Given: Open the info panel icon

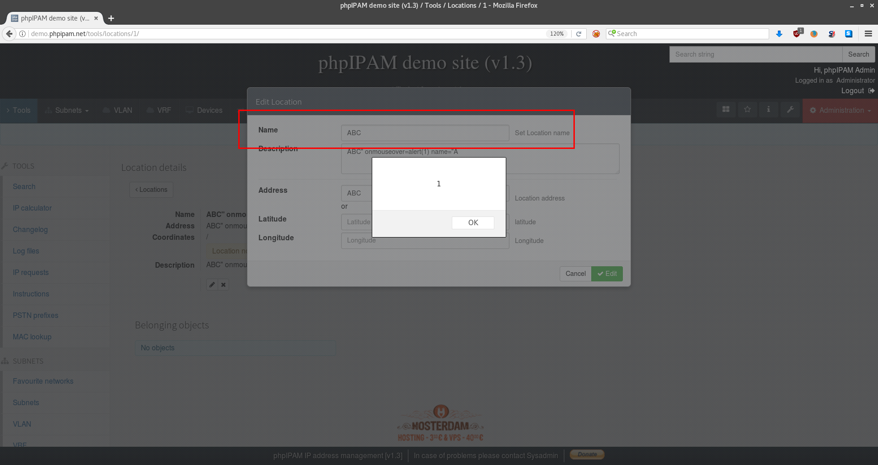Looking at the screenshot, I should (x=769, y=109).
